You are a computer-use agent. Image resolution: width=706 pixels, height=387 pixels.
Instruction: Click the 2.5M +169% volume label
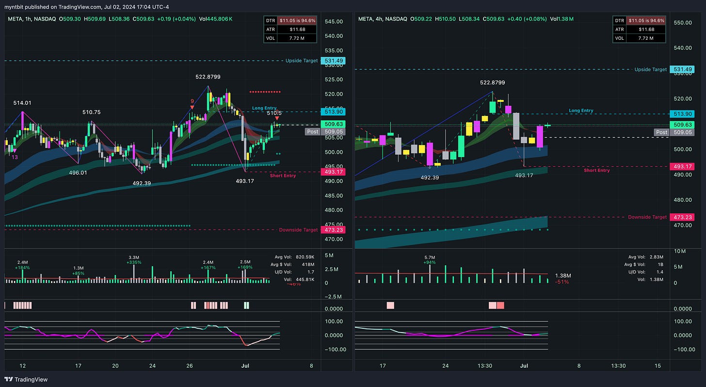pos(244,264)
